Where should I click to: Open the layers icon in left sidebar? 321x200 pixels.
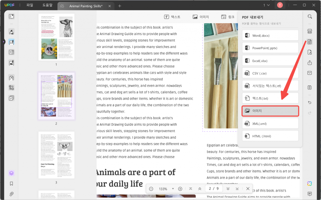[12, 173]
